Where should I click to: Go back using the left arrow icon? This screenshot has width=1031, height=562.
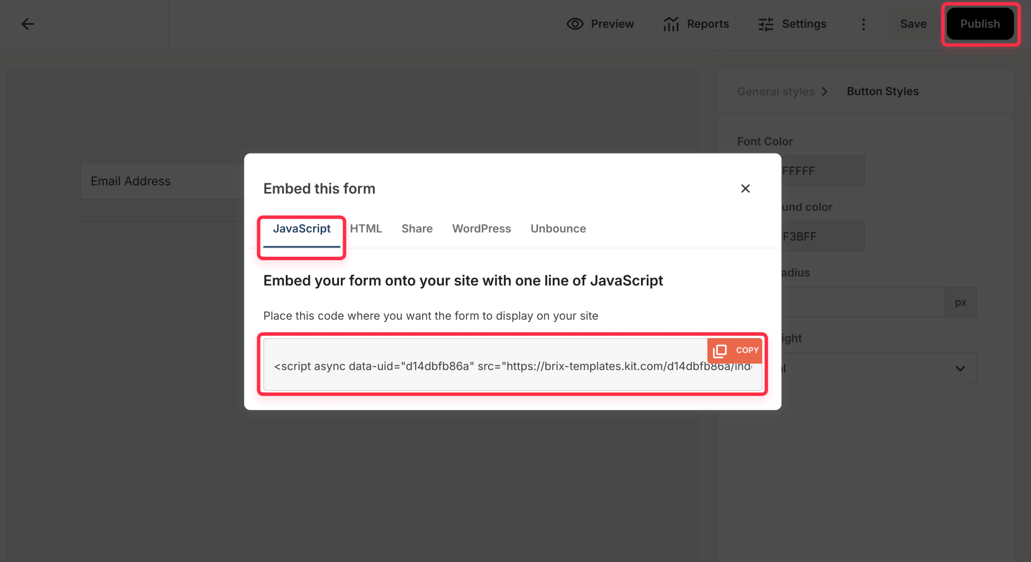point(27,24)
